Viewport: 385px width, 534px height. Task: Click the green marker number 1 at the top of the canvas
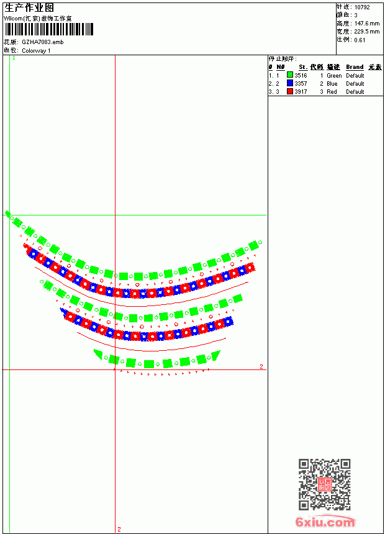14,58
